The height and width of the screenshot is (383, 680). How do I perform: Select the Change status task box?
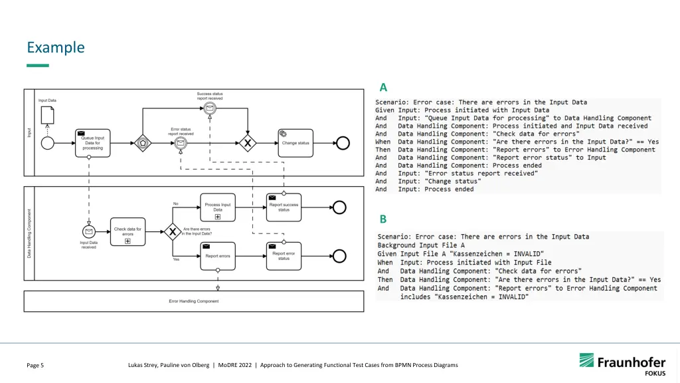coord(296,143)
